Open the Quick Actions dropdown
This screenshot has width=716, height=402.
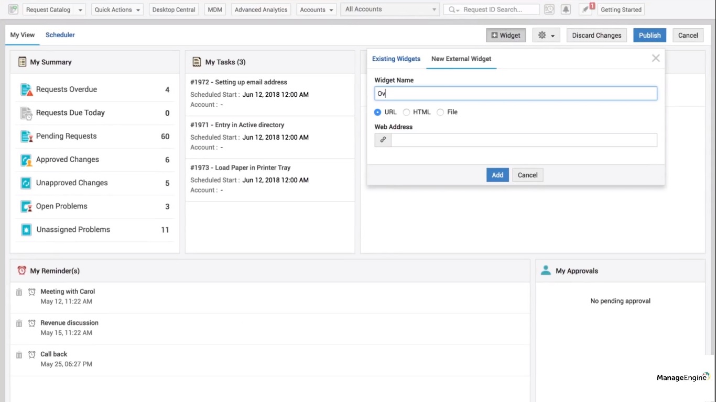click(117, 9)
